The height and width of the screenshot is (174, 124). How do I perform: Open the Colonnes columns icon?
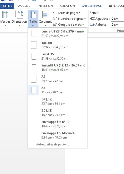[45, 15]
